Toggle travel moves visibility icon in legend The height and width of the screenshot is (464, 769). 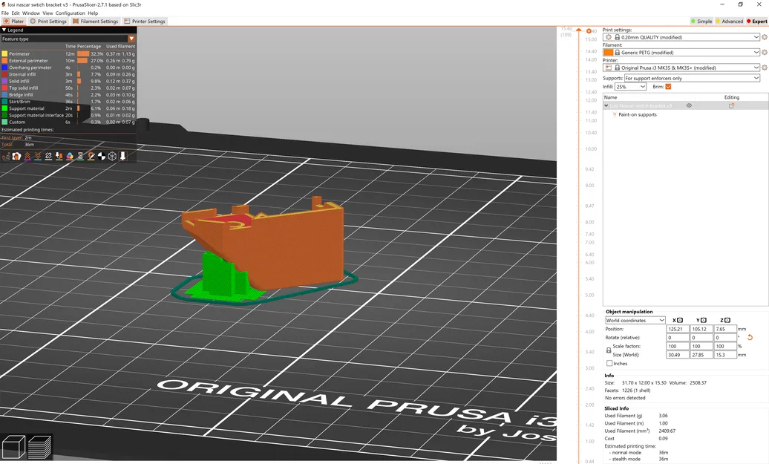tap(7, 156)
